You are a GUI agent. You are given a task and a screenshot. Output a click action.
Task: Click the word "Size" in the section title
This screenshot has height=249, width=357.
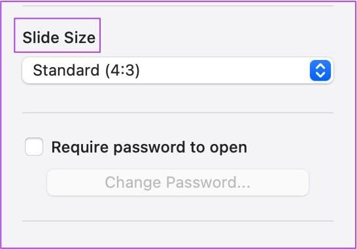[80, 37]
